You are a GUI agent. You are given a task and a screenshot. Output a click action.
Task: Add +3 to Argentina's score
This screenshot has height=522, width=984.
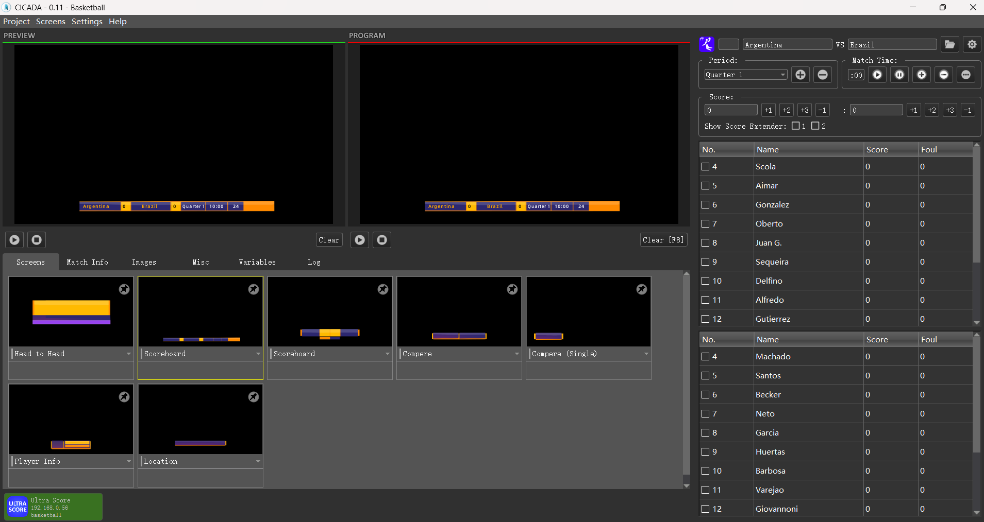(x=805, y=110)
